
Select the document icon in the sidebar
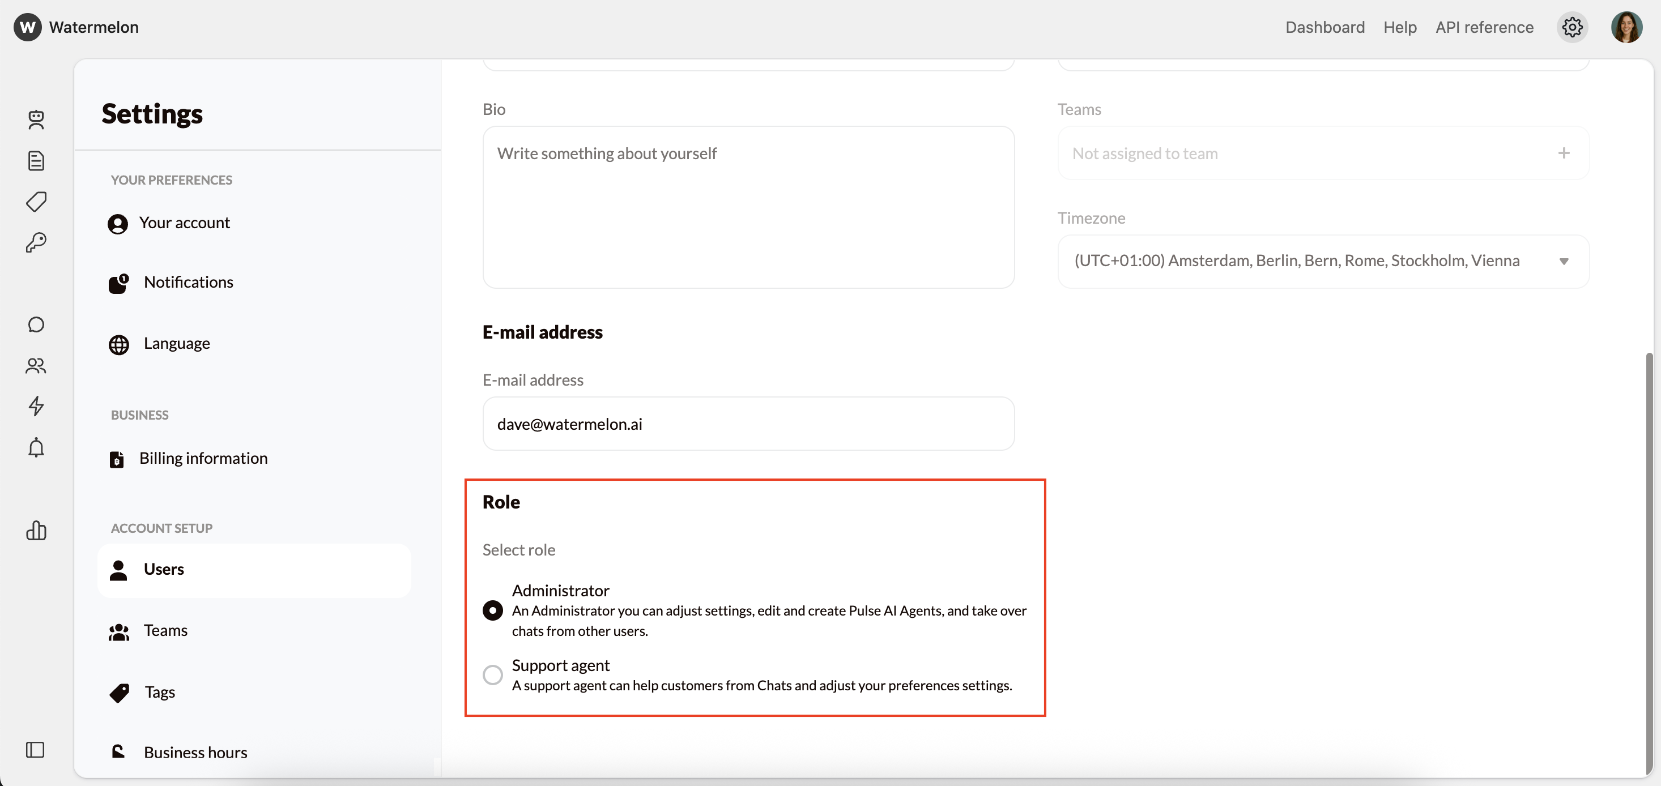coord(36,161)
